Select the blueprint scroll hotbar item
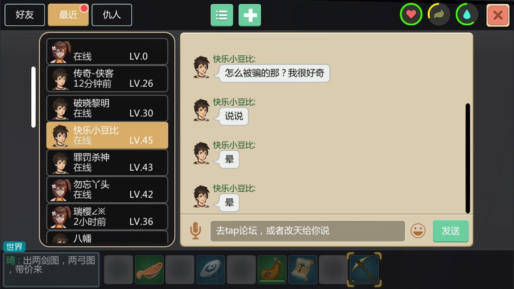The image size is (514, 289). tap(303, 270)
